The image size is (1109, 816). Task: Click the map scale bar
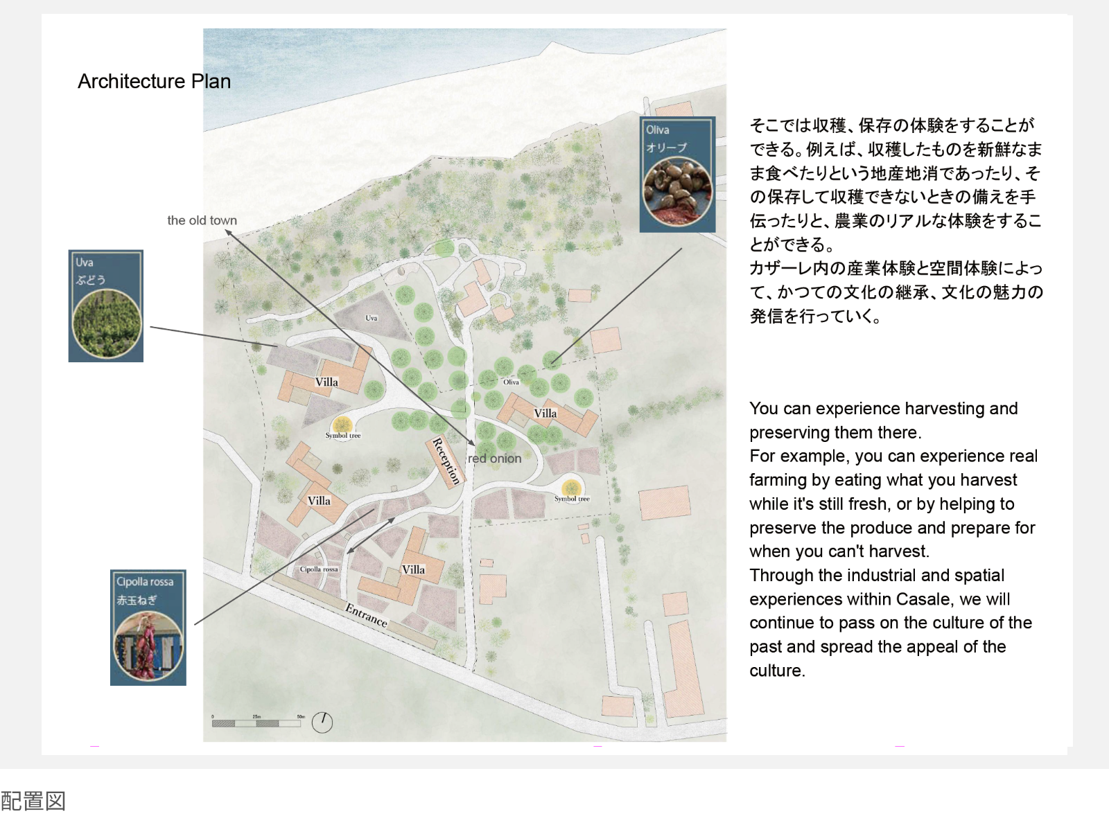(x=258, y=721)
